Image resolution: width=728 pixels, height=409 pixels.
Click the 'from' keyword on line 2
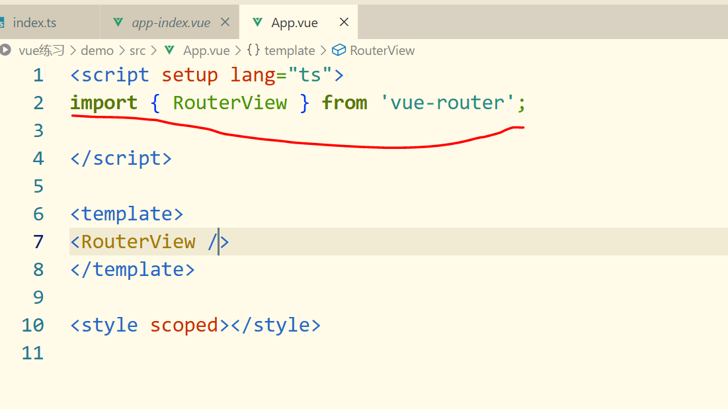[344, 103]
